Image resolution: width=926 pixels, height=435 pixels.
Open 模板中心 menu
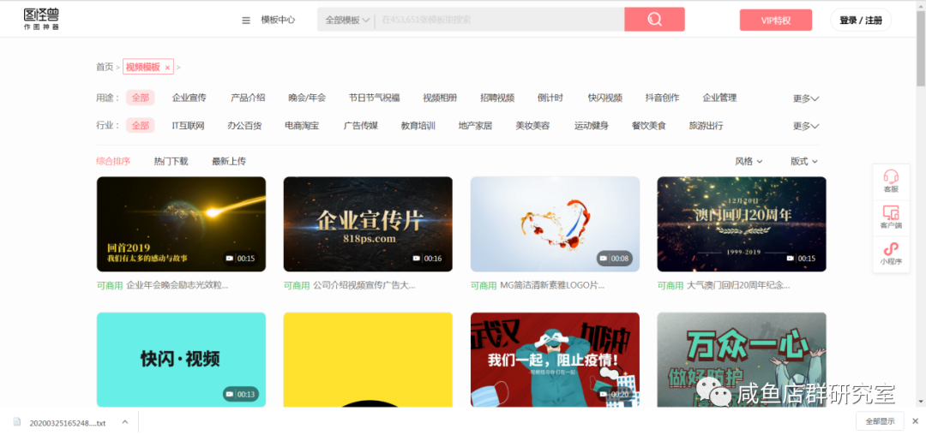coord(278,20)
